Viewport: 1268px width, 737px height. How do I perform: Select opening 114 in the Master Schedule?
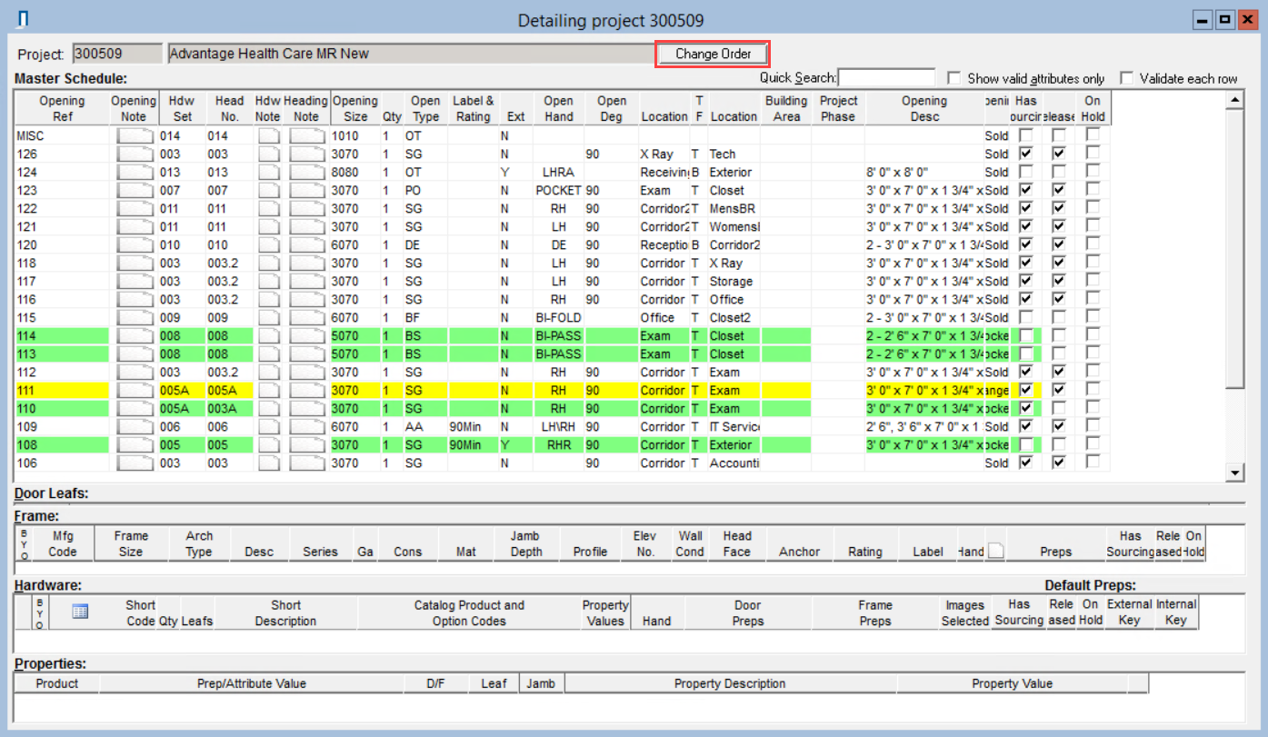point(62,336)
